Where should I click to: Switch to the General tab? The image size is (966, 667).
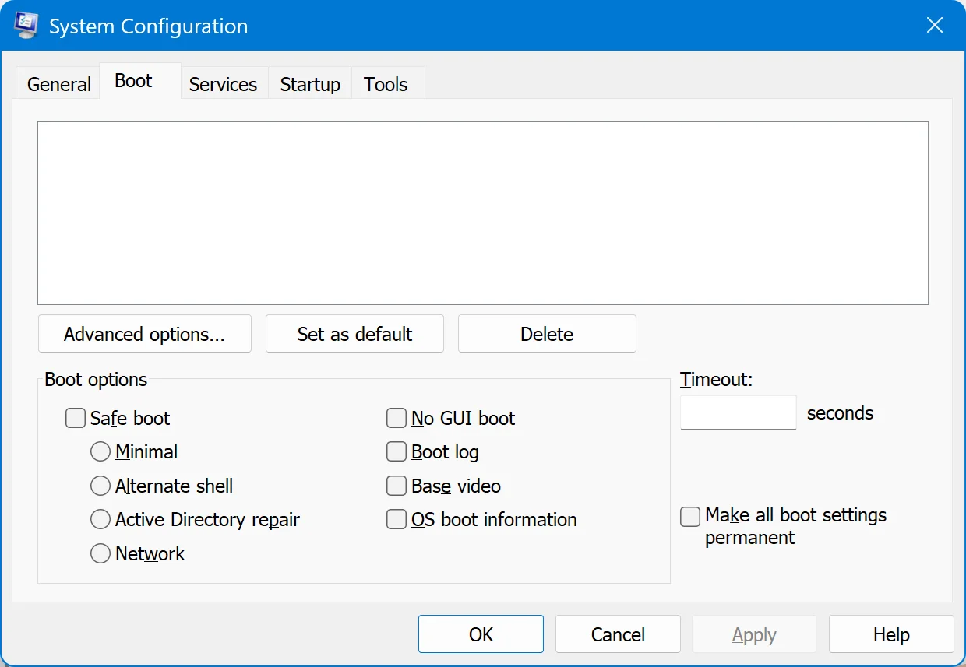coord(58,84)
